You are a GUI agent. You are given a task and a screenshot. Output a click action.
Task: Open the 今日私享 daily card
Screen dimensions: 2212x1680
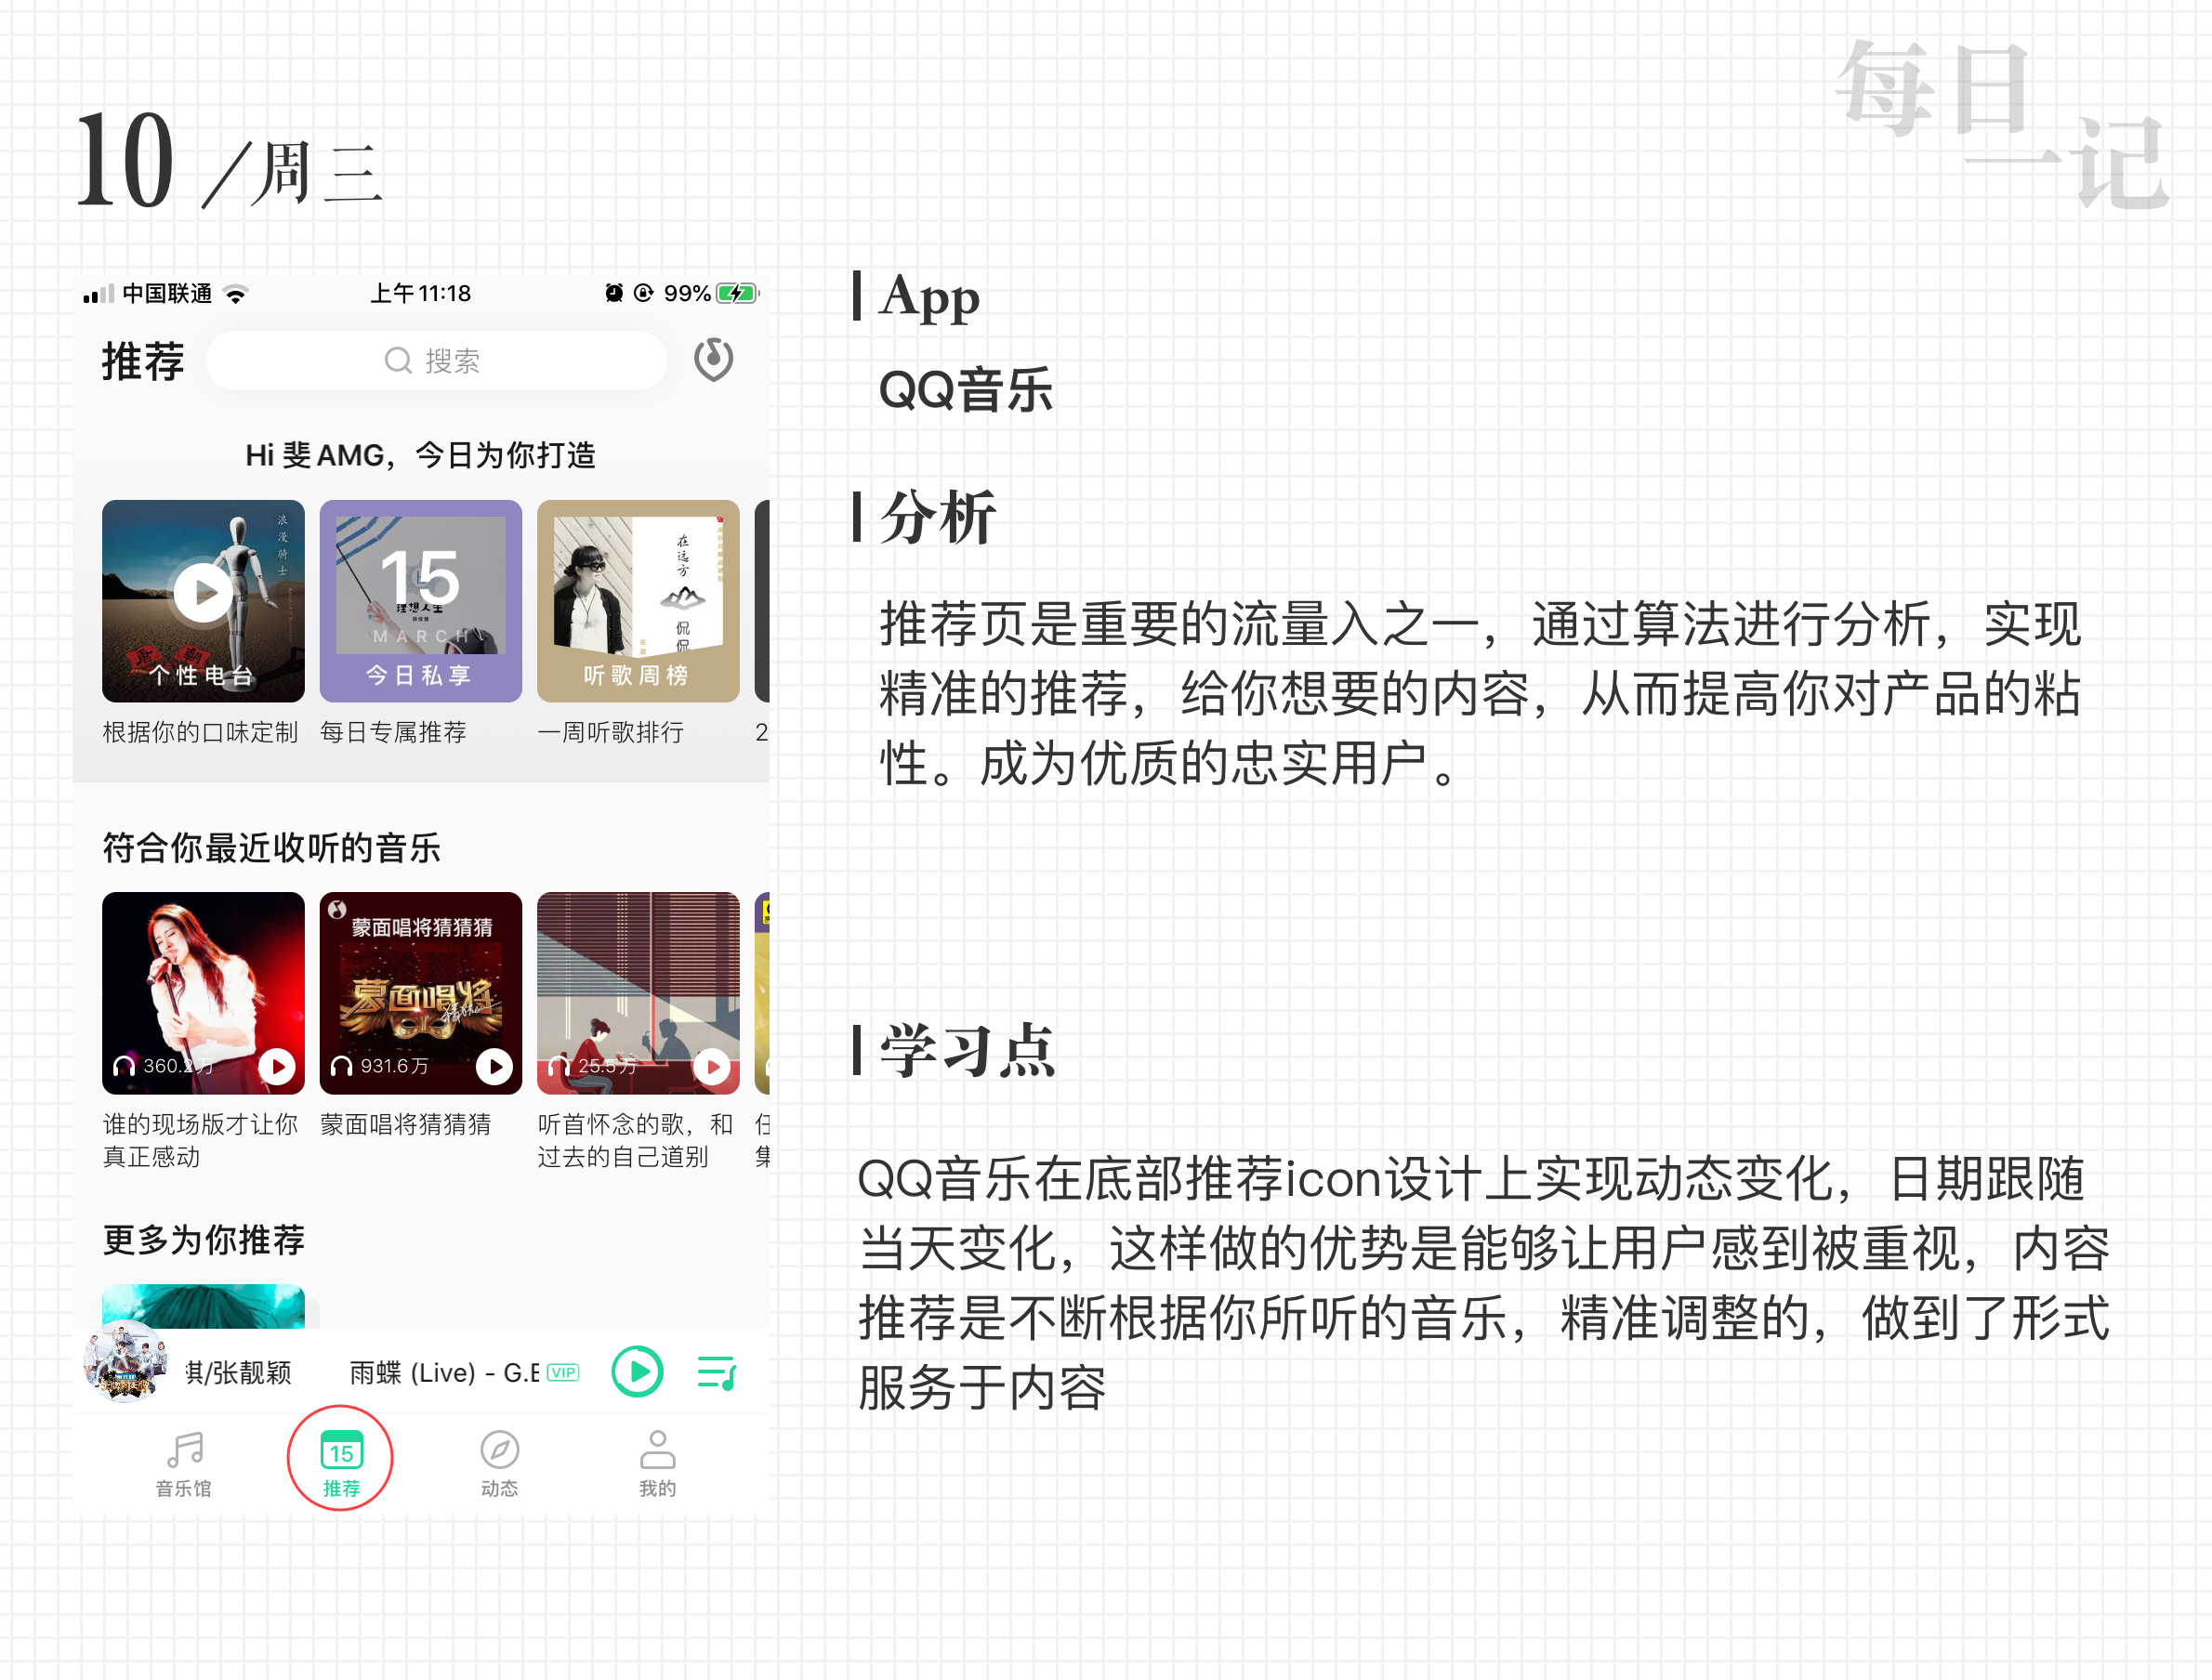coord(420,600)
